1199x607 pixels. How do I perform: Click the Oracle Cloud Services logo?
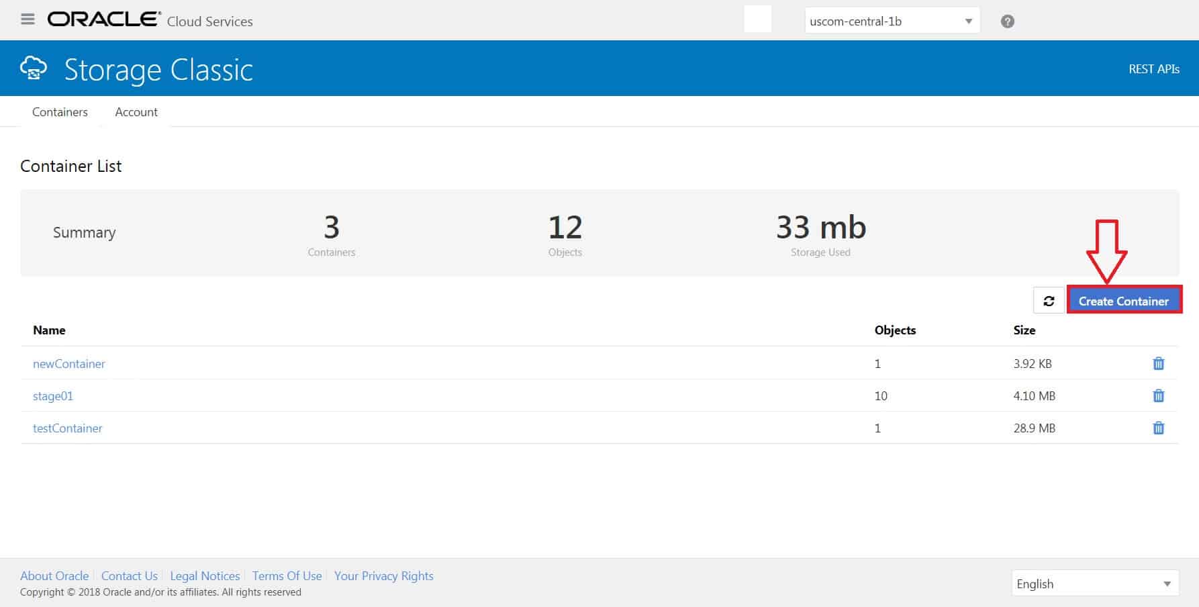click(150, 20)
